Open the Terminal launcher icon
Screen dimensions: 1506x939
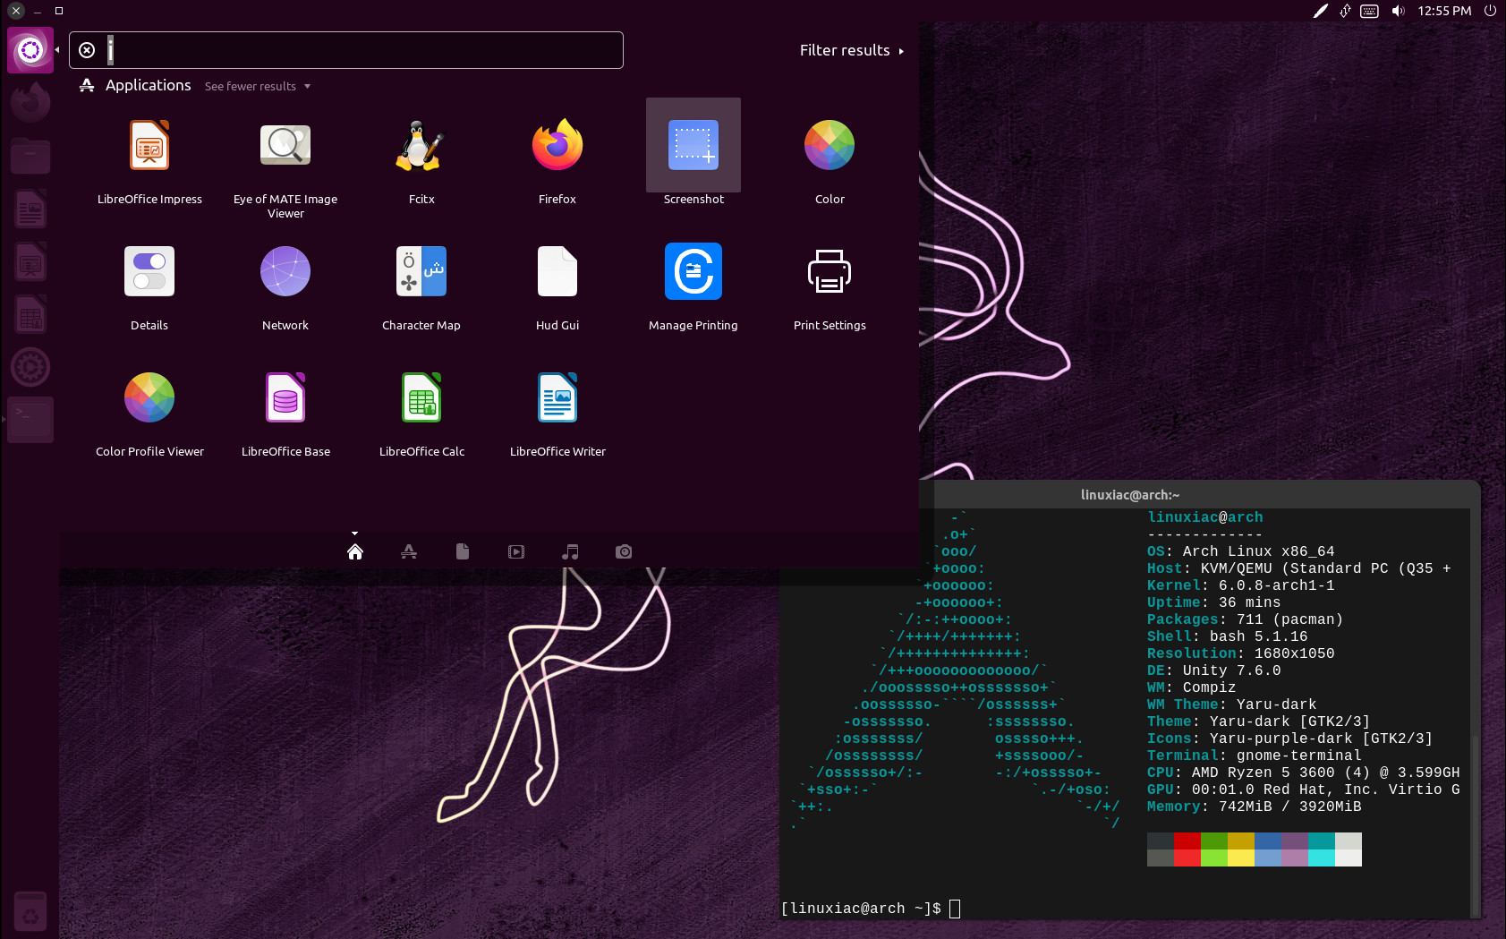click(x=30, y=420)
